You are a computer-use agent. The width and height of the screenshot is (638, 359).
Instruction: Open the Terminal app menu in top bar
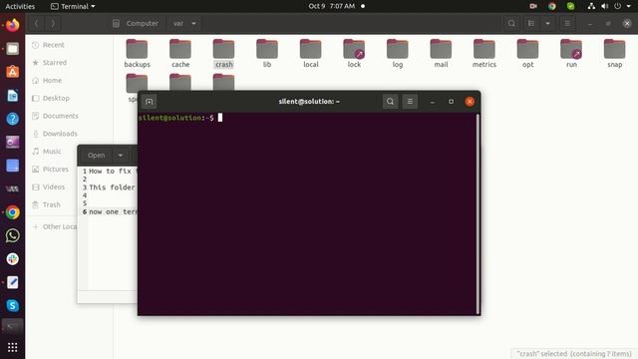click(x=73, y=7)
